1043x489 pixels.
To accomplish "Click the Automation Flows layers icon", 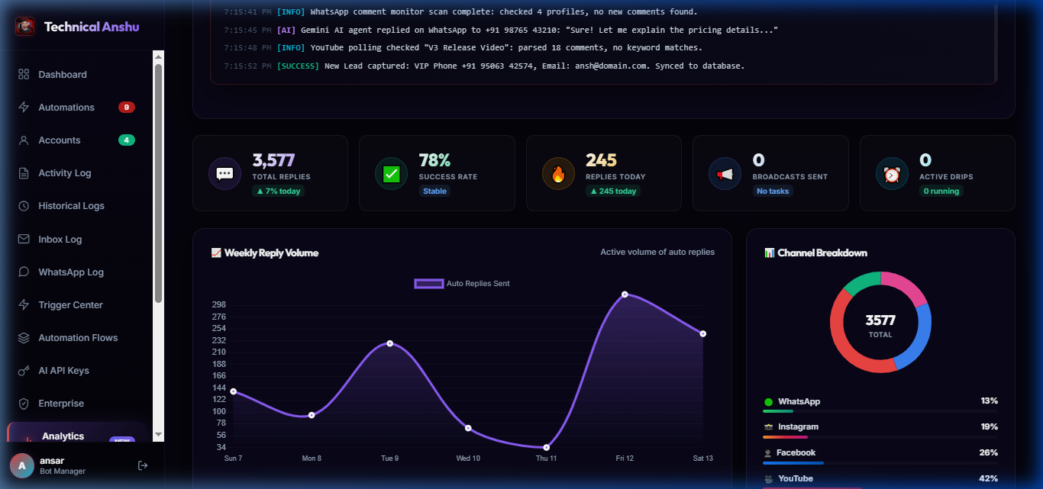I will tap(24, 338).
